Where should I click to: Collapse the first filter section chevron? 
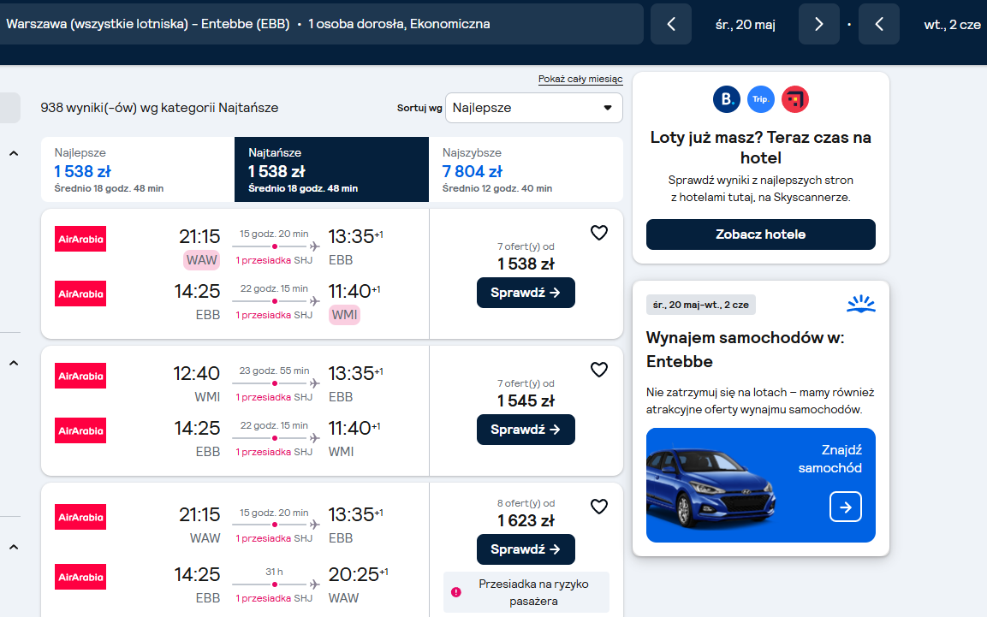click(x=14, y=153)
